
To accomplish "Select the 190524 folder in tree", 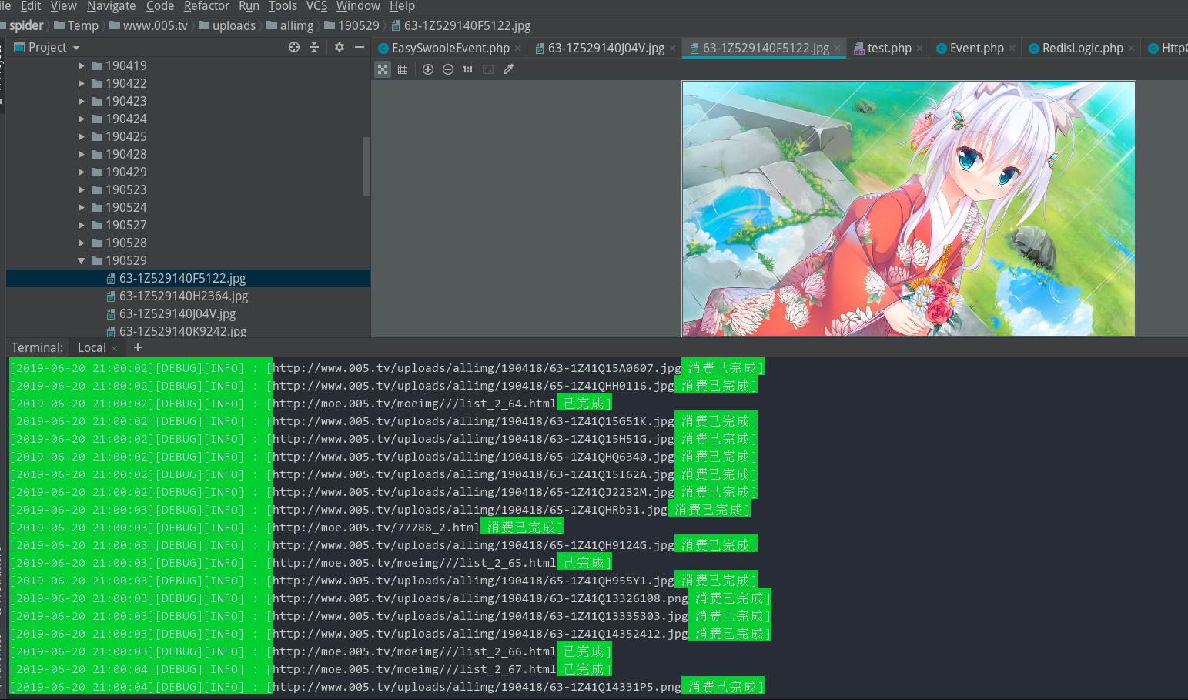I will pos(125,208).
